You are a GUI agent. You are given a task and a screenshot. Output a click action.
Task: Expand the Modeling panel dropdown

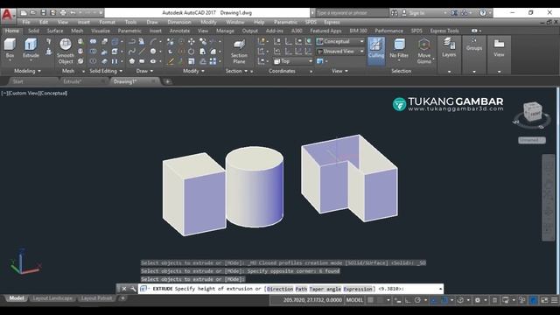click(27, 71)
